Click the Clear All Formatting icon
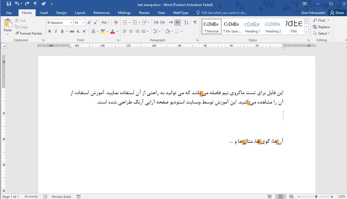The image size is (347, 199). click(116, 22)
